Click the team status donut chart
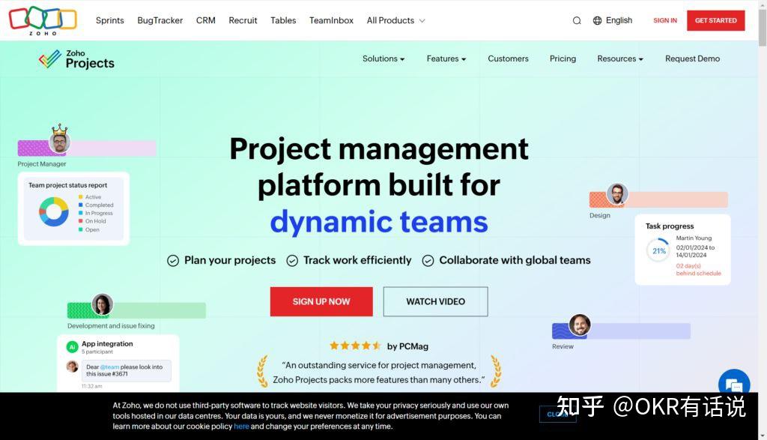The width and height of the screenshot is (767, 440). (x=54, y=211)
